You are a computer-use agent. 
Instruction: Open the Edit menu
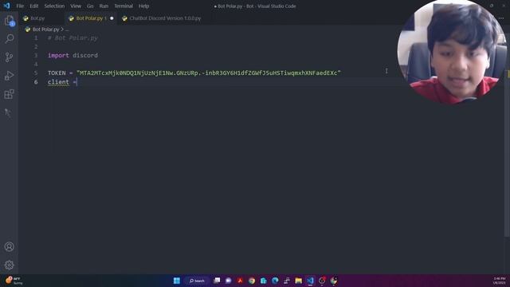tap(33, 6)
